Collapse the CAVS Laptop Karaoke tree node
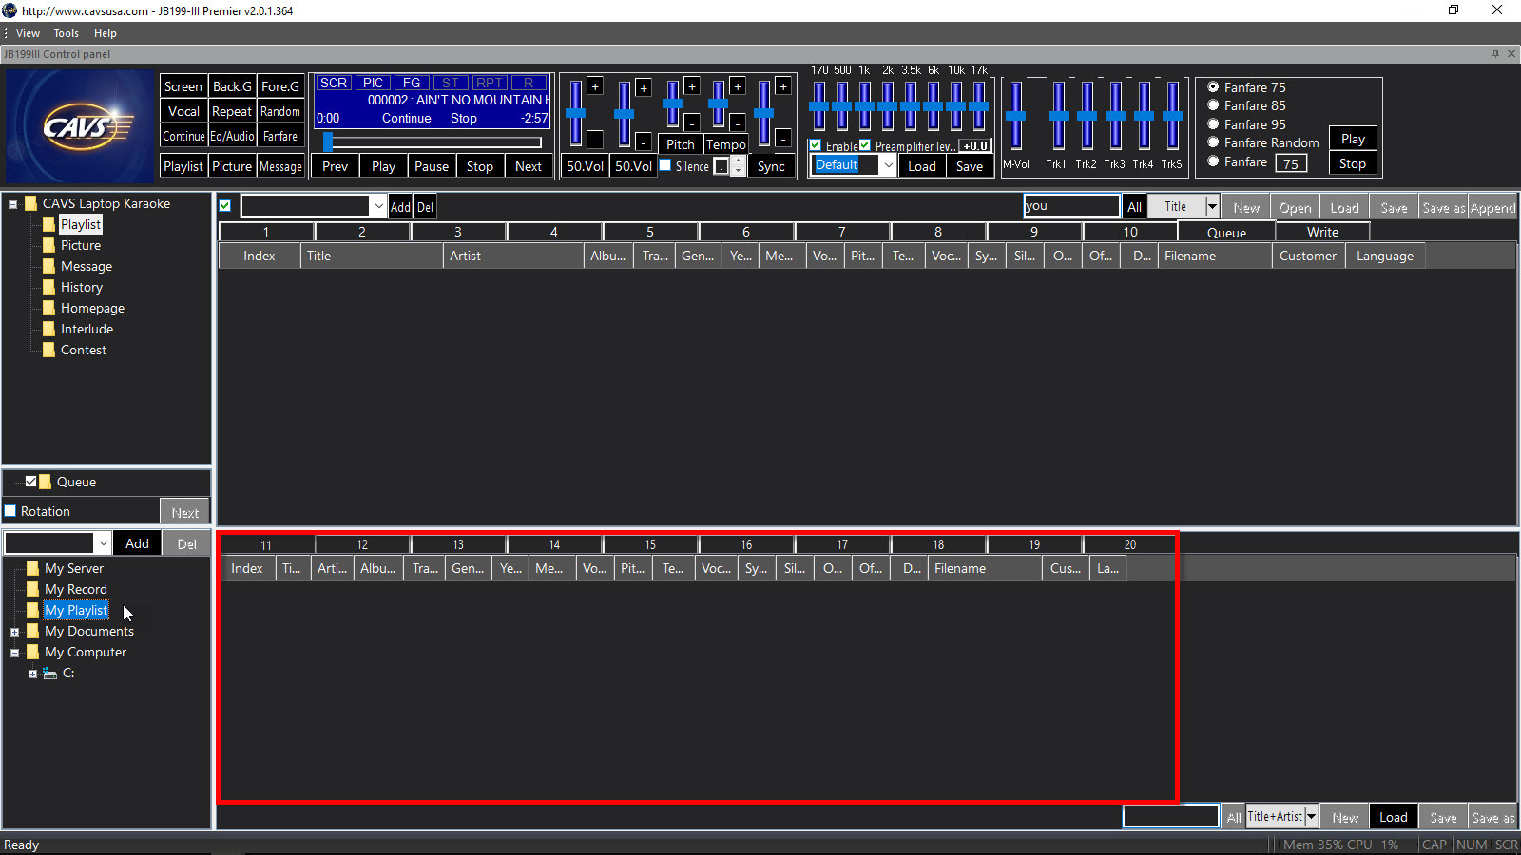 (12, 204)
